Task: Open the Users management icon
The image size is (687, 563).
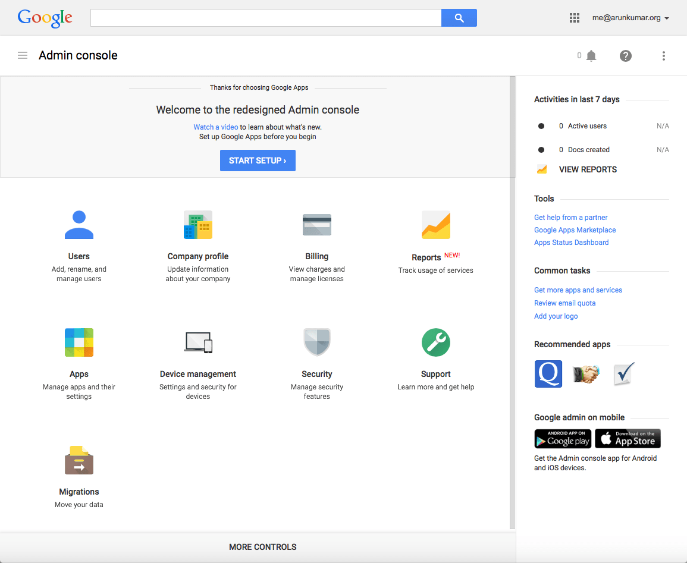Action: pyautogui.click(x=79, y=225)
